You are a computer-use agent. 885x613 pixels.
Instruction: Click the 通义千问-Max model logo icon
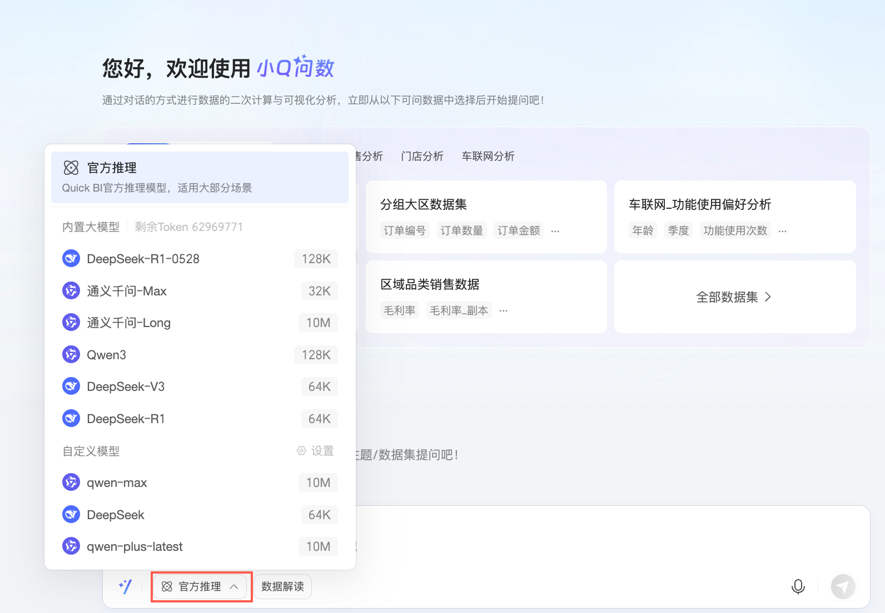pos(71,291)
